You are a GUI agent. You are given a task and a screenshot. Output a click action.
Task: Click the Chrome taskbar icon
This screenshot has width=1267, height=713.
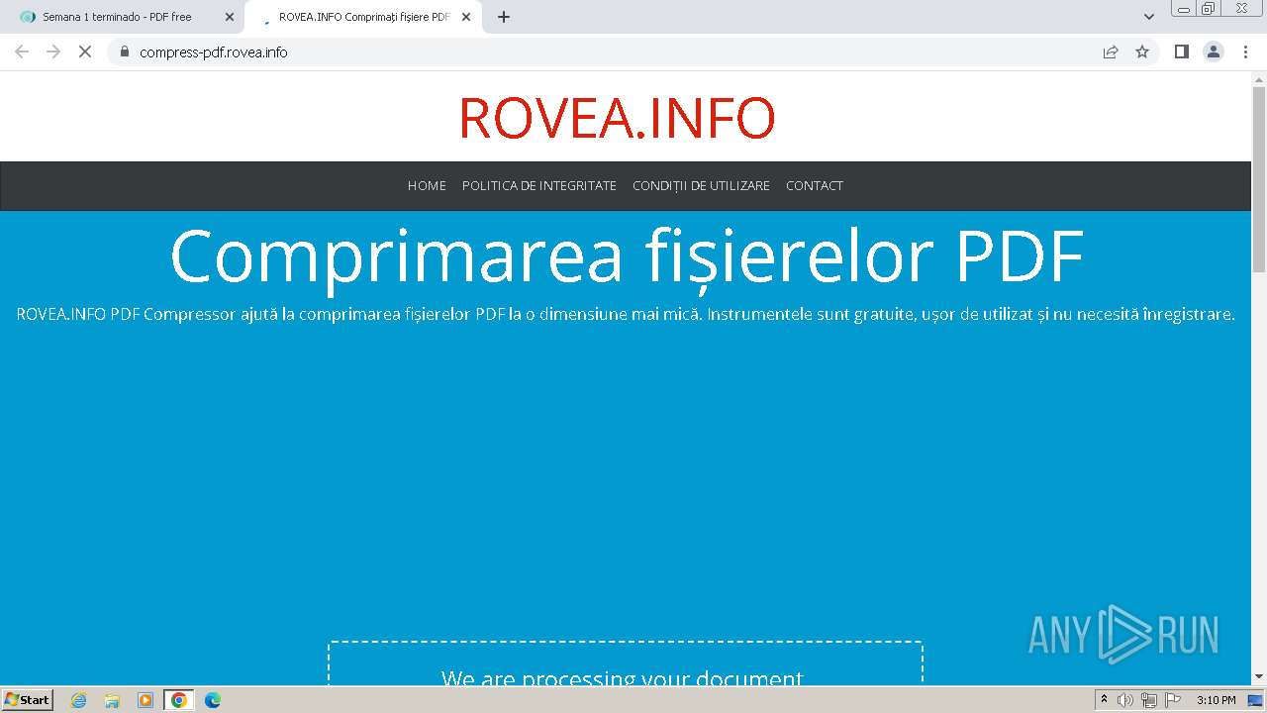[x=179, y=700]
